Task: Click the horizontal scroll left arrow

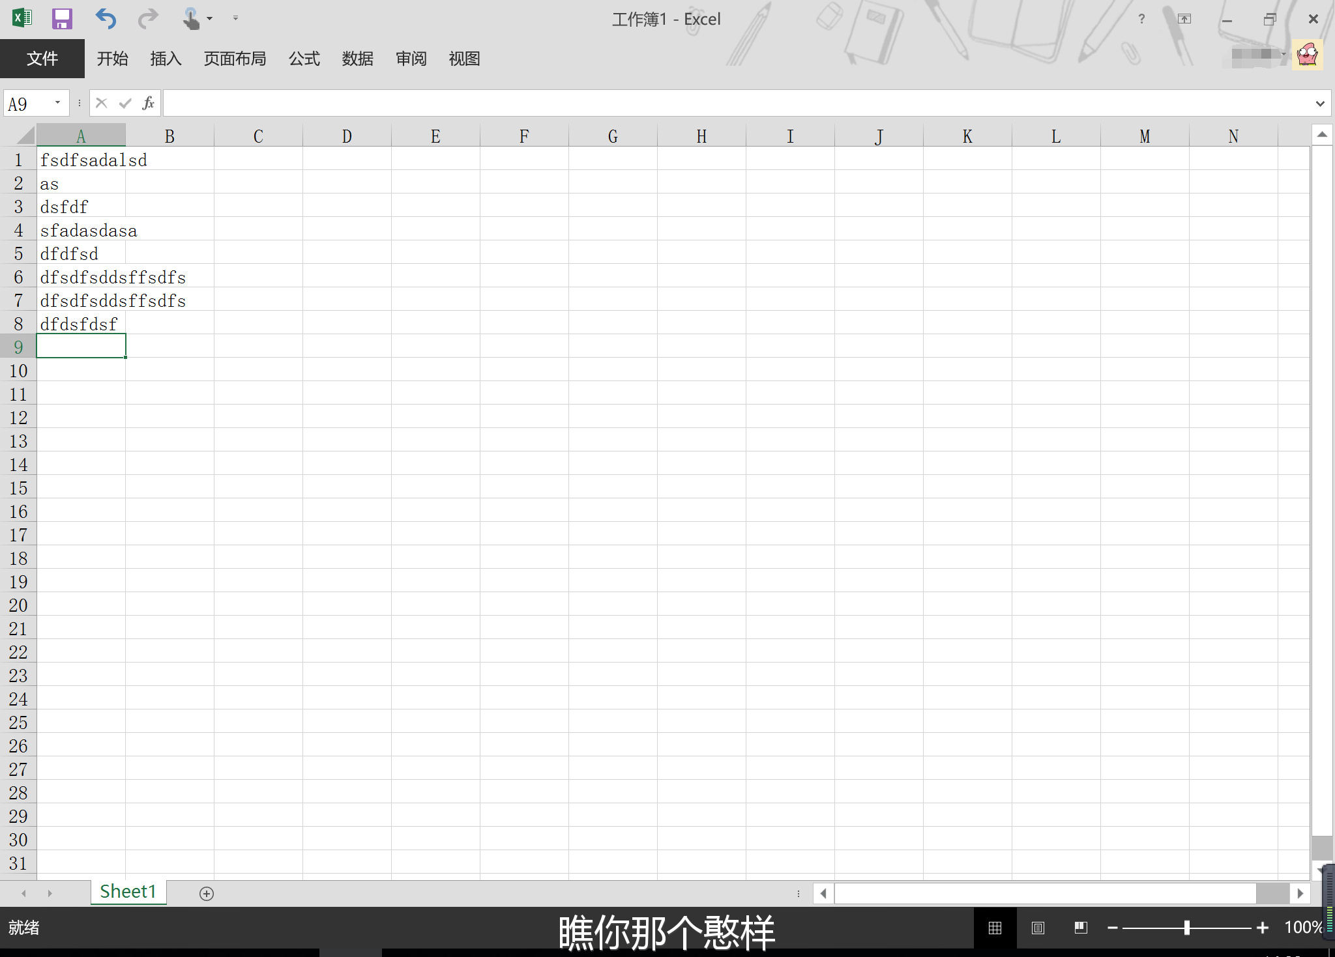Action: pos(823,894)
